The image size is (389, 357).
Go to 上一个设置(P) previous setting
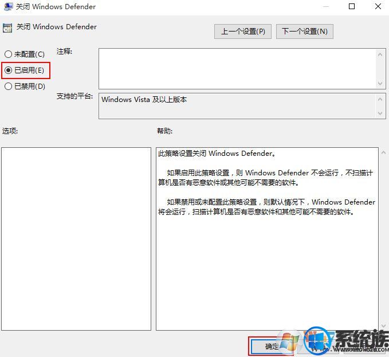[243, 32]
